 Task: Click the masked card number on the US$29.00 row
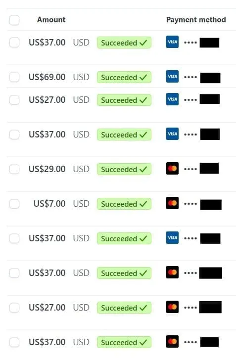point(201,169)
